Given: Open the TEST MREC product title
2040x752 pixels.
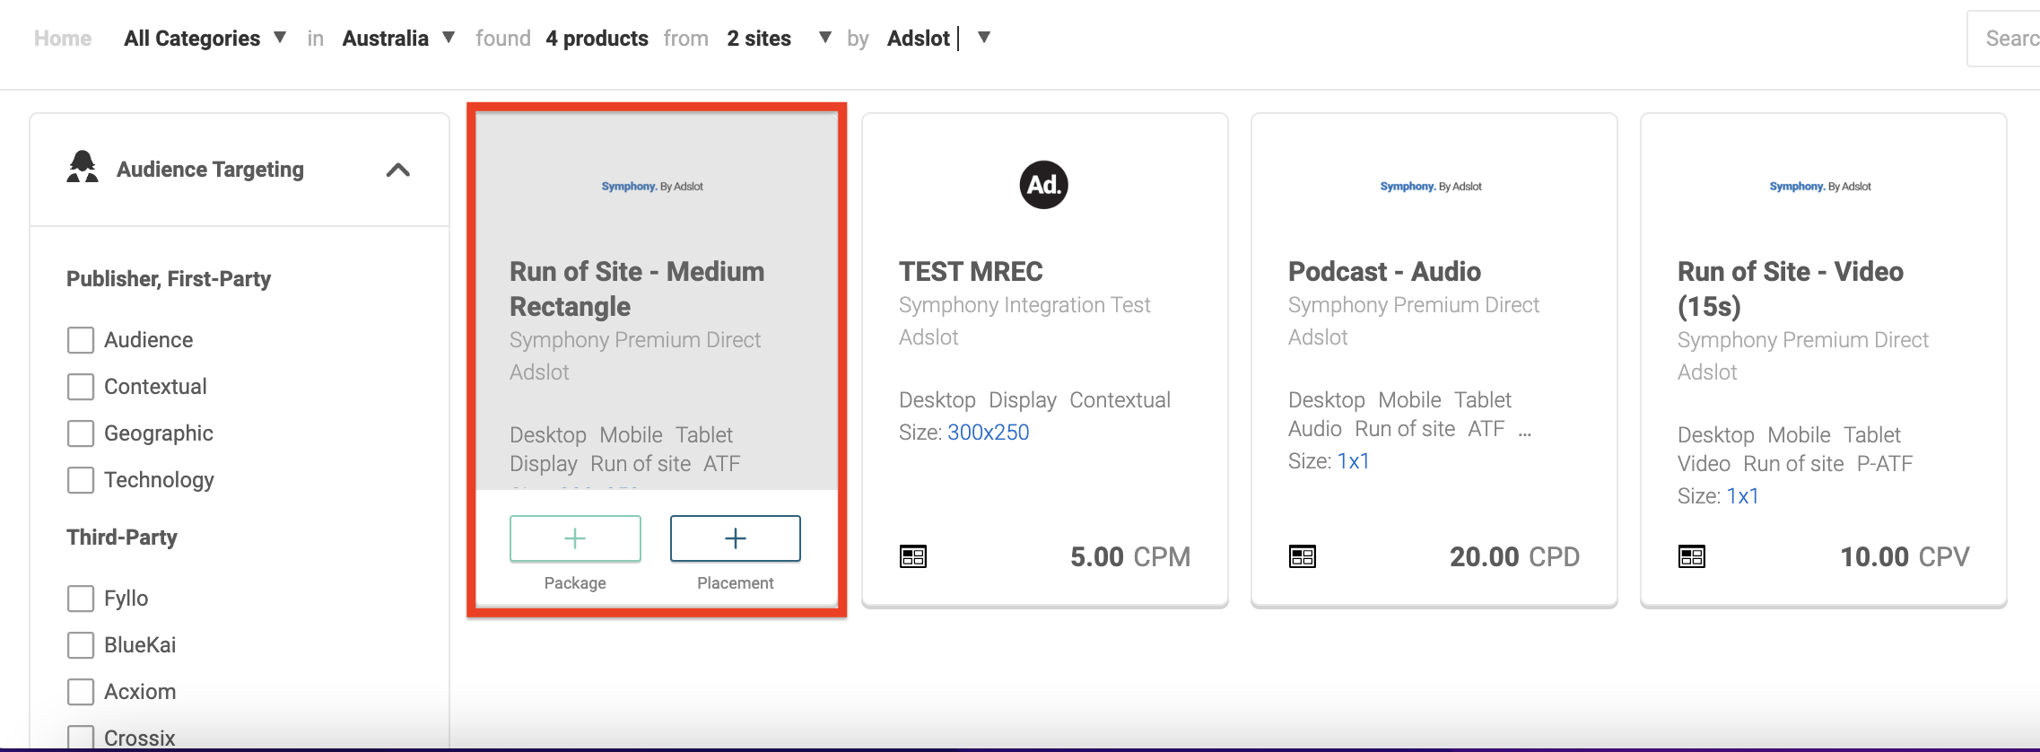Looking at the screenshot, I should pos(971,271).
